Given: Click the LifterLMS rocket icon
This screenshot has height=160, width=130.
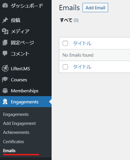Looking at the screenshot, I should point(5,69).
